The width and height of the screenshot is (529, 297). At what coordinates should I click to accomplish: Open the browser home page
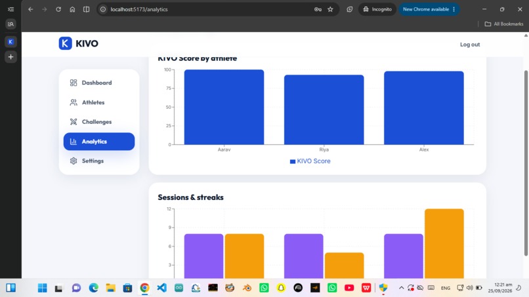point(72,9)
